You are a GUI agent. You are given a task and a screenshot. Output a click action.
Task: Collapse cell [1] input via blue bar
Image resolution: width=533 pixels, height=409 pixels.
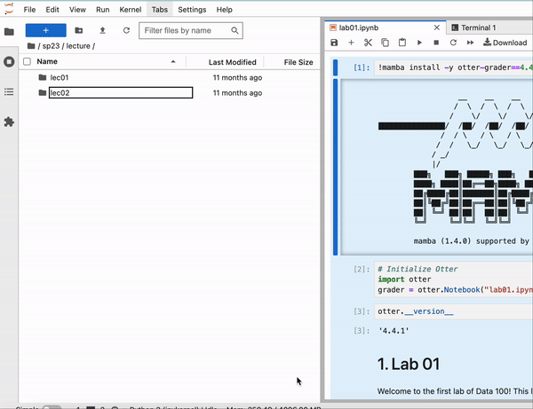pyautogui.click(x=335, y=67)
